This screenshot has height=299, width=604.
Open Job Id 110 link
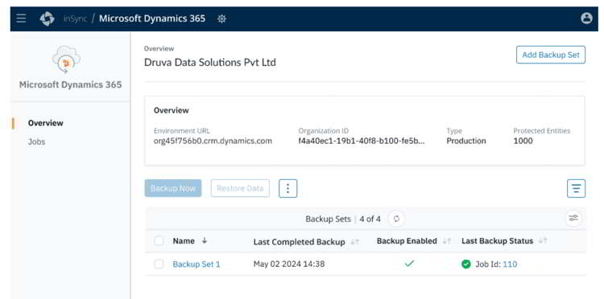(510, 264)
